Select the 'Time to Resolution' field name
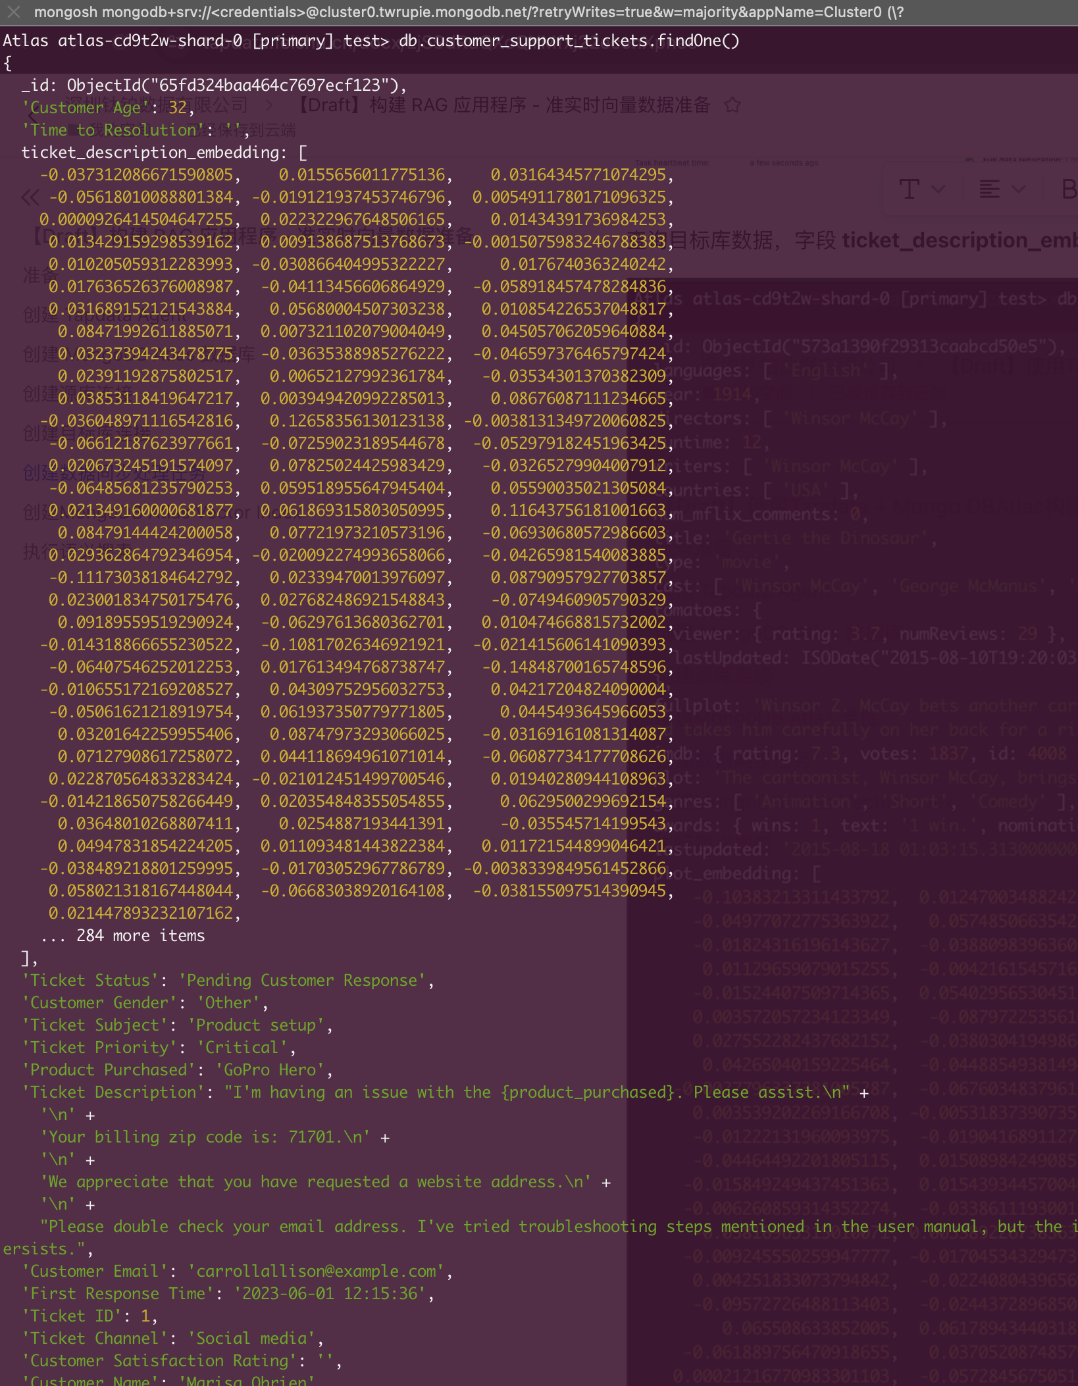 tap(114, 130)
